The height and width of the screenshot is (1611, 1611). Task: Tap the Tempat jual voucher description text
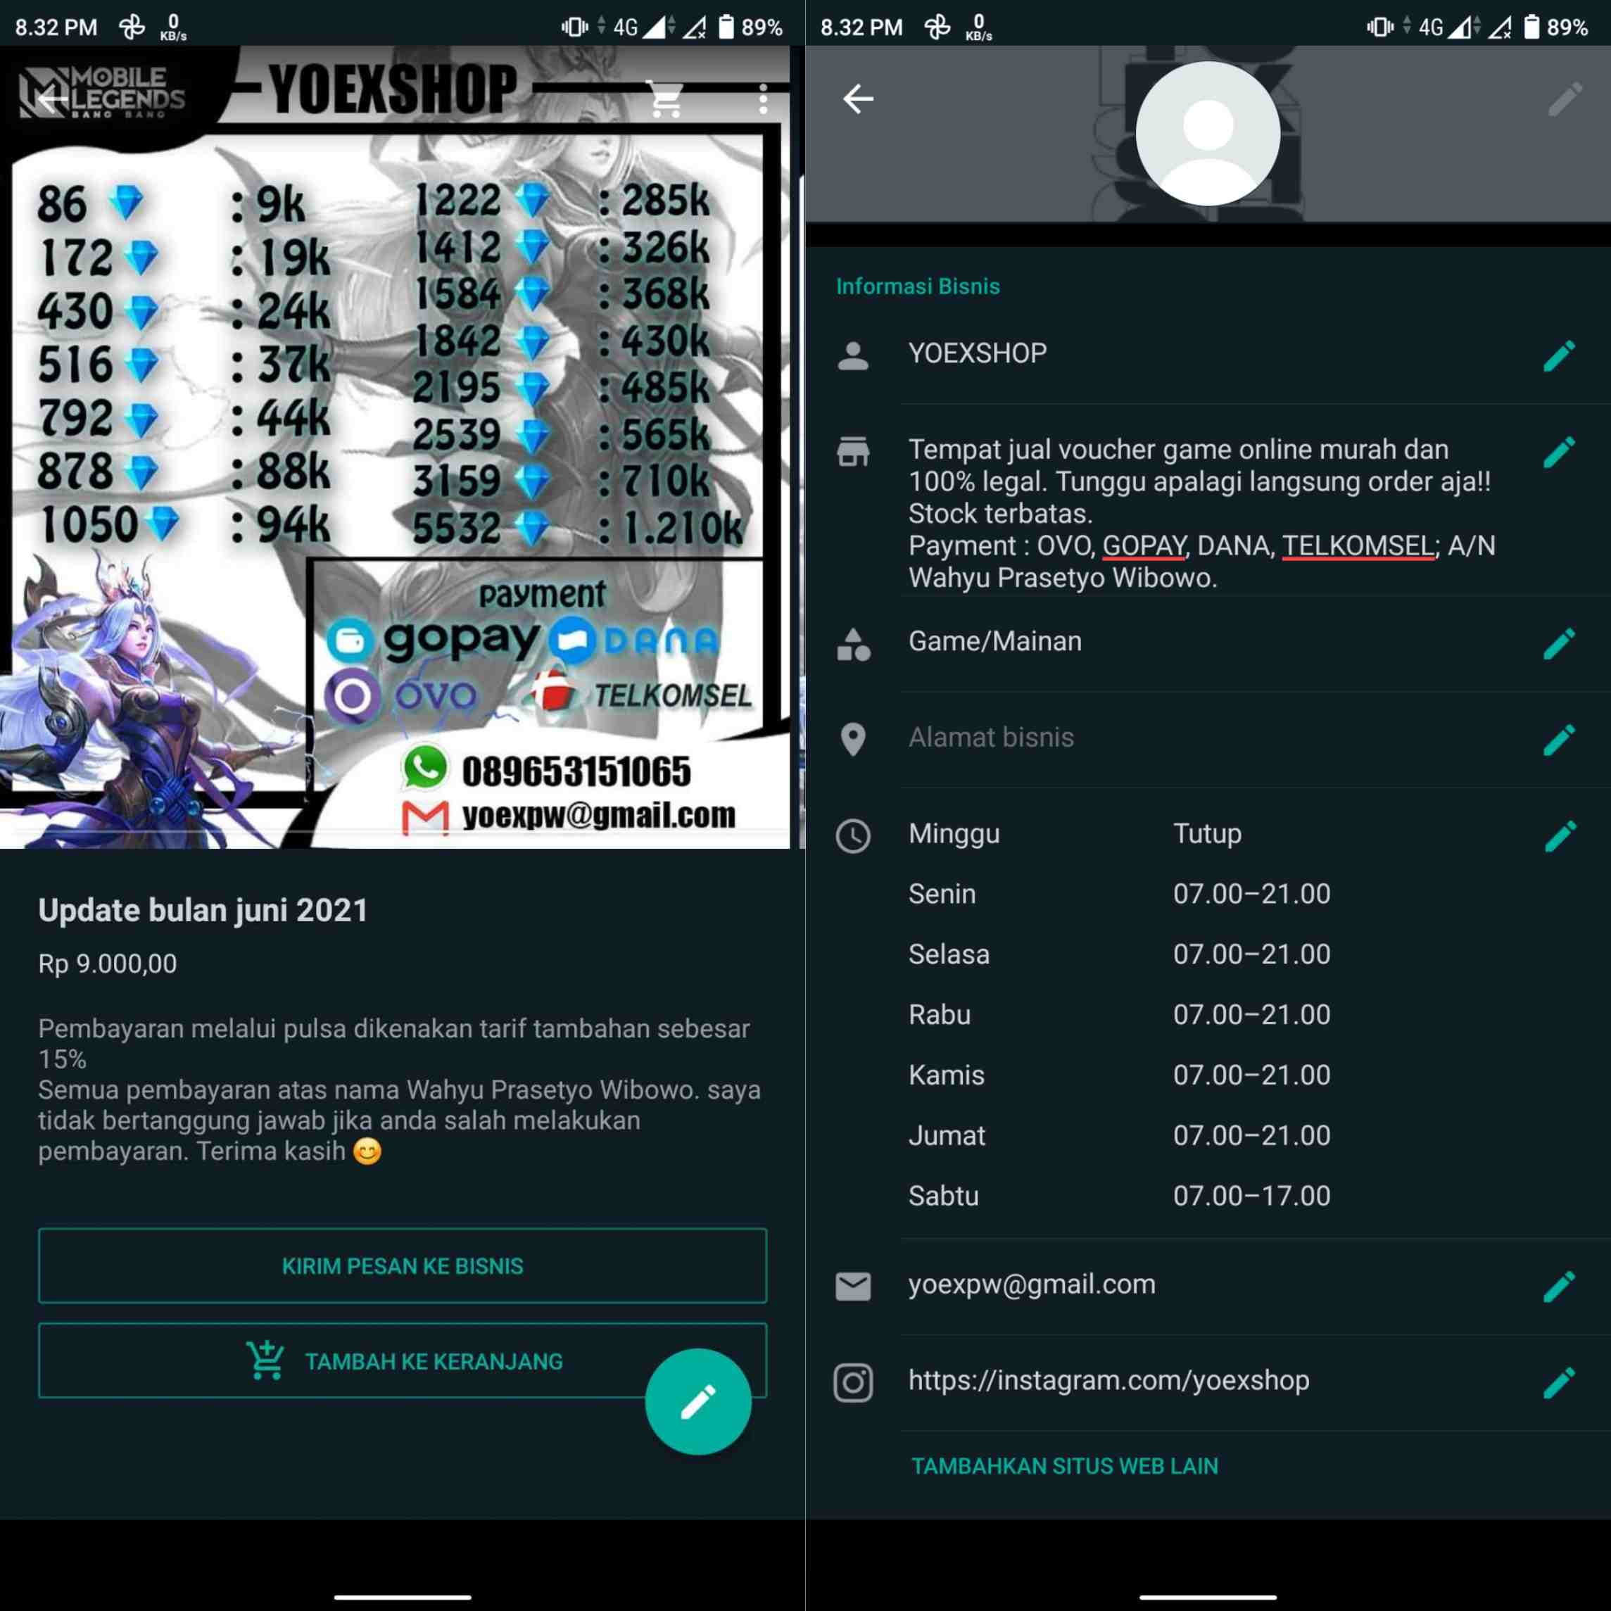[x=1201, y=513]
